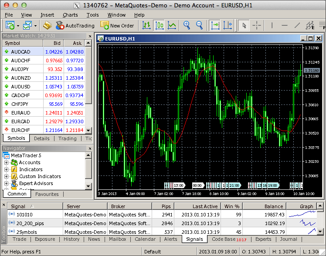Expand the Indicators tree node
The image size is (326, 256).
[7, 169]
